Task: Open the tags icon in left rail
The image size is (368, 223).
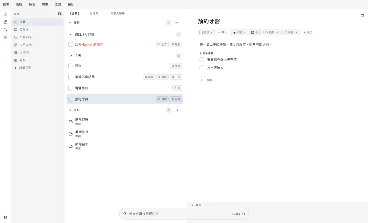Action: point(6,30)
